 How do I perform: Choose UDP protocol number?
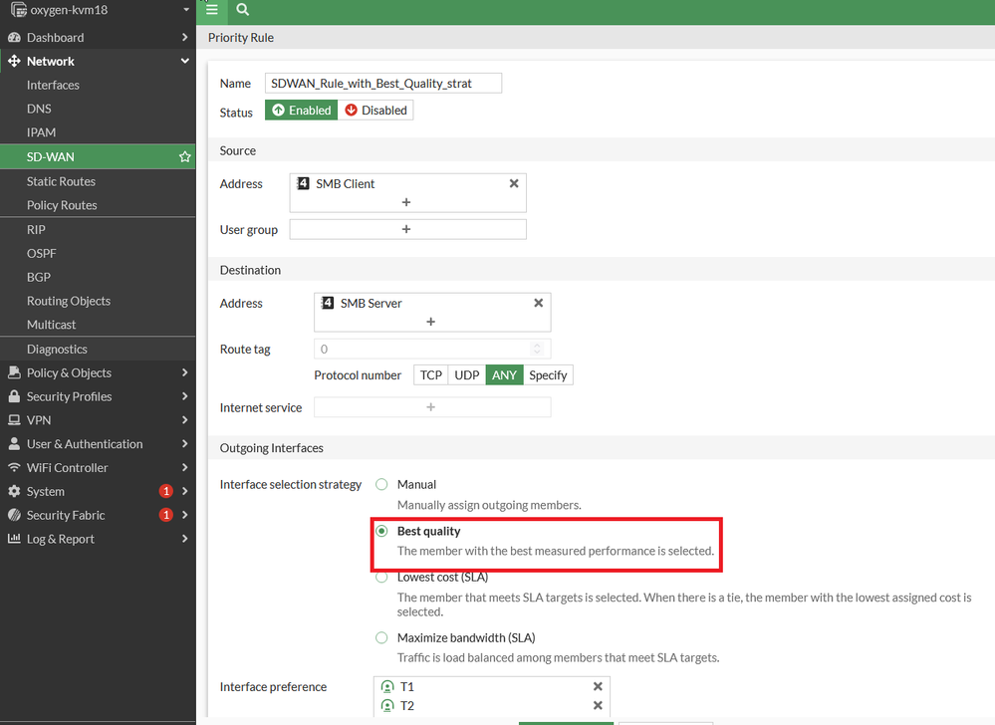(x=467, y=374)
